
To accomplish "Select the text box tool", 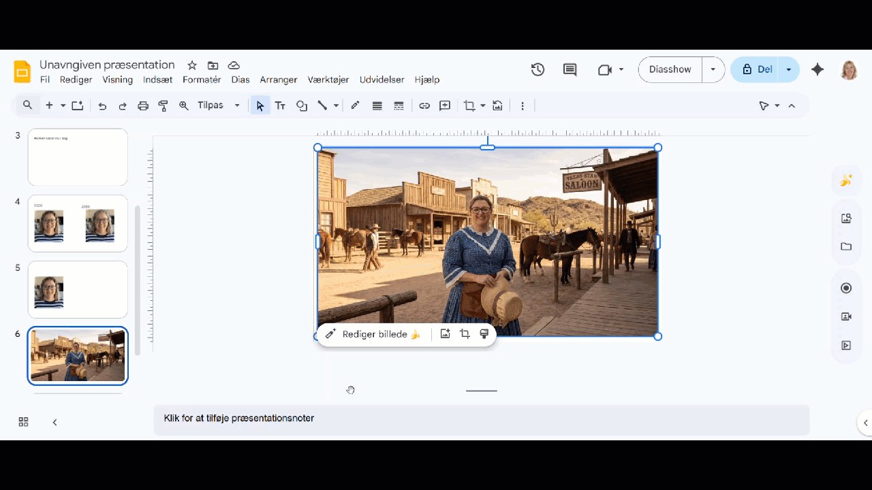I will tap(280, 105).
